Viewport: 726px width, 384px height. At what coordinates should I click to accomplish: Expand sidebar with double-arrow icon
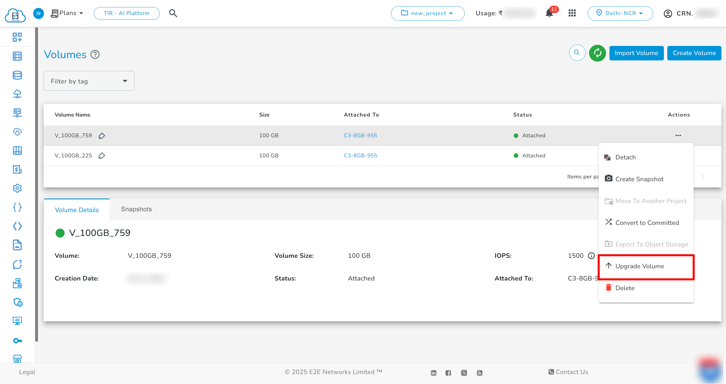(x=39, y=13)
